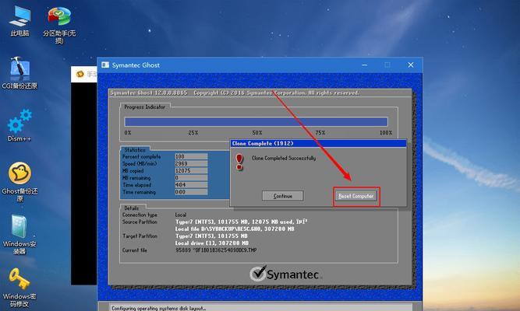Click the Local drive [1], 307200 MB line

coord(212,243)
